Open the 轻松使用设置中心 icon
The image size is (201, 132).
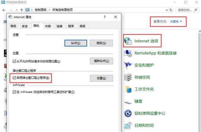coord(128,113)
